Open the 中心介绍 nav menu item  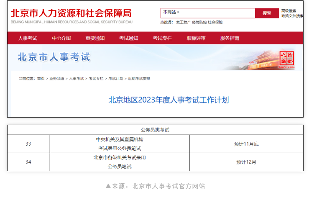click(x=61, y=38)
